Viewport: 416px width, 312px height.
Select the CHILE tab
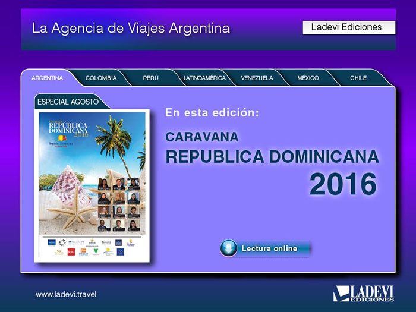pos(358,78)
